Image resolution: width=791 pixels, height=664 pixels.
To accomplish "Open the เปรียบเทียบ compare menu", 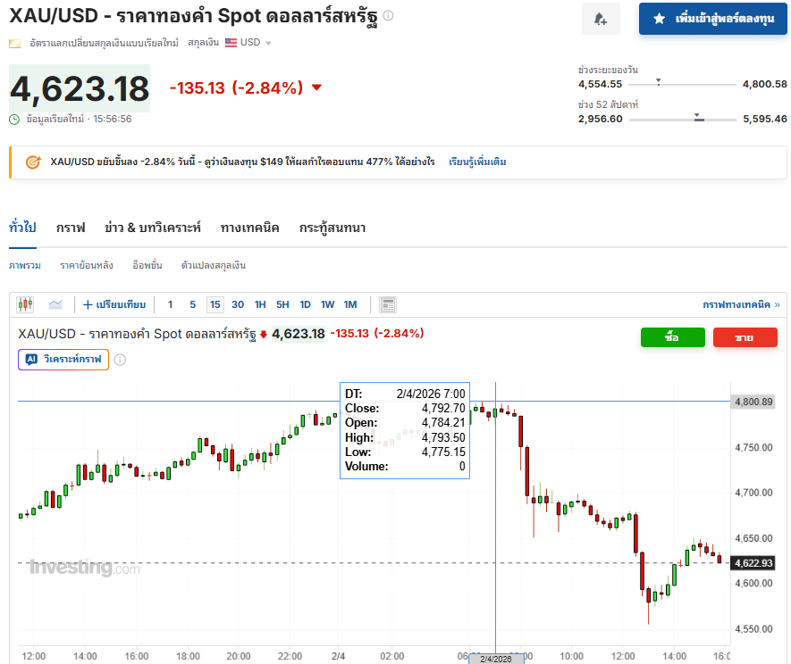I will tap(114, 304).
